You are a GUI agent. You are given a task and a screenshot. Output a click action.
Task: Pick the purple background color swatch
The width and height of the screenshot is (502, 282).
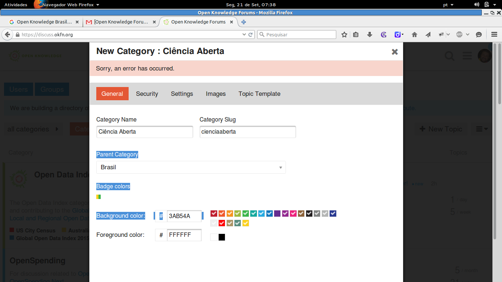point(277,213)
